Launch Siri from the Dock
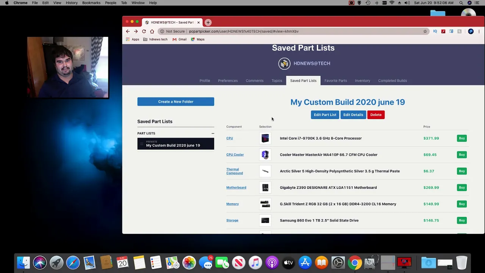Viewport: 485px width, 273px height. 40,262
